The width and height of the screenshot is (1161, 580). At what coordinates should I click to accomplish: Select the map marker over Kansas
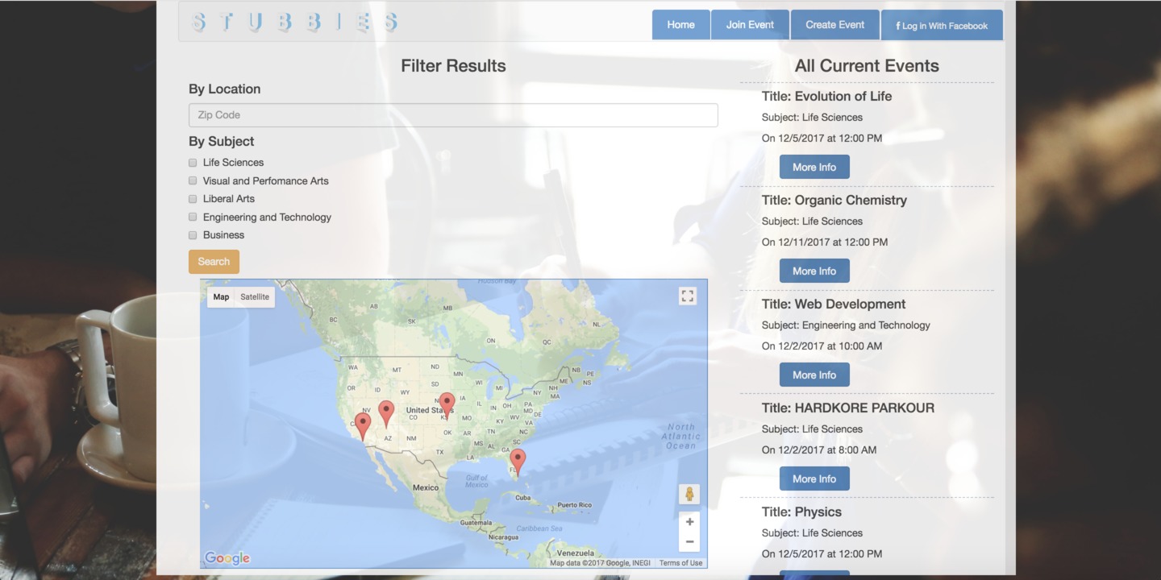point(447,405)
